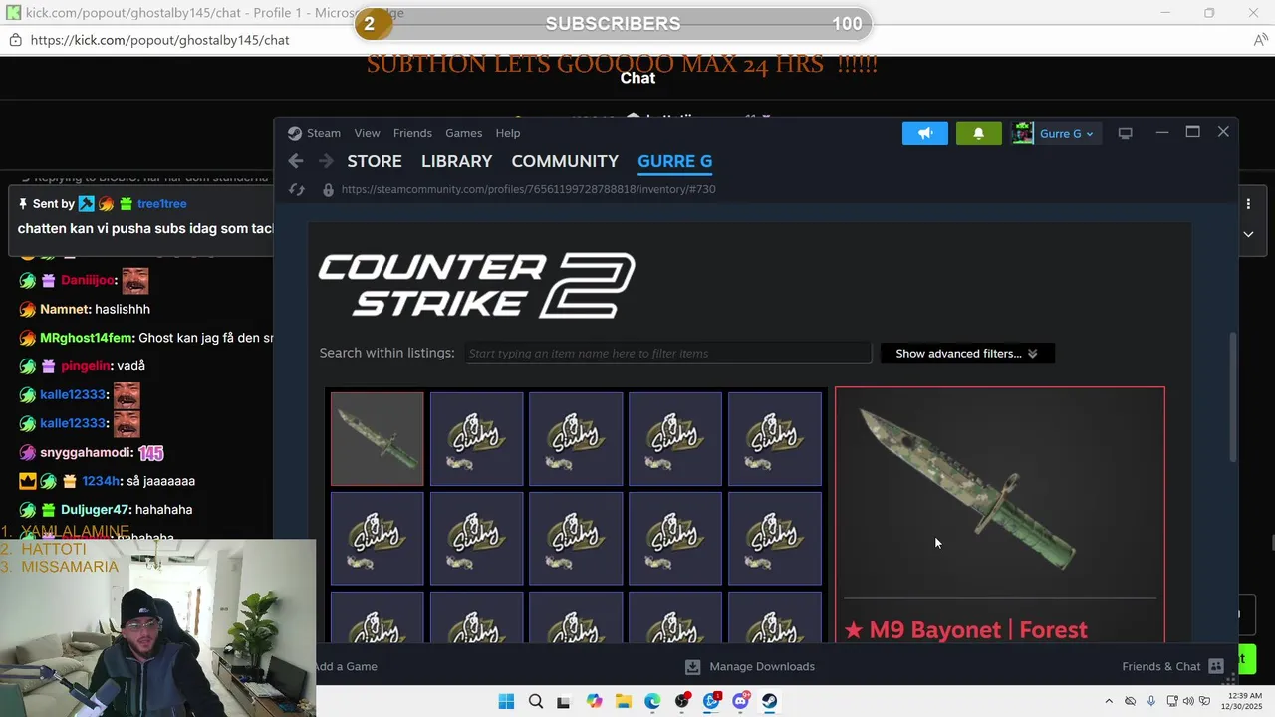Open the GURRE G profile tab
The image size is (1275, 717).
coord(674,161)
